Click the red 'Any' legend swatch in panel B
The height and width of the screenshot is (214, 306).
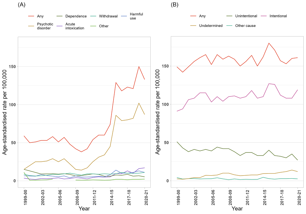(193, 16)
